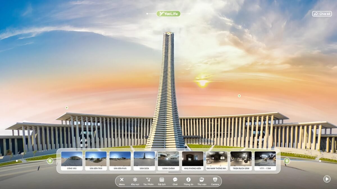Click the thumbnail strip scroll indicator
This screenshot has height=189, width=337.
(168, 172)
